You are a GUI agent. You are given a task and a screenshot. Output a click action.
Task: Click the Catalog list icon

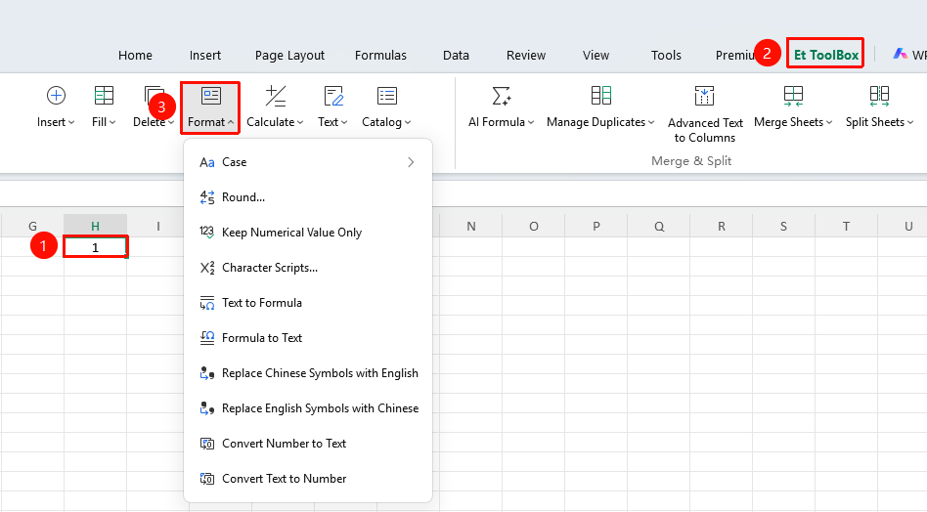click(x=386, y=96)
